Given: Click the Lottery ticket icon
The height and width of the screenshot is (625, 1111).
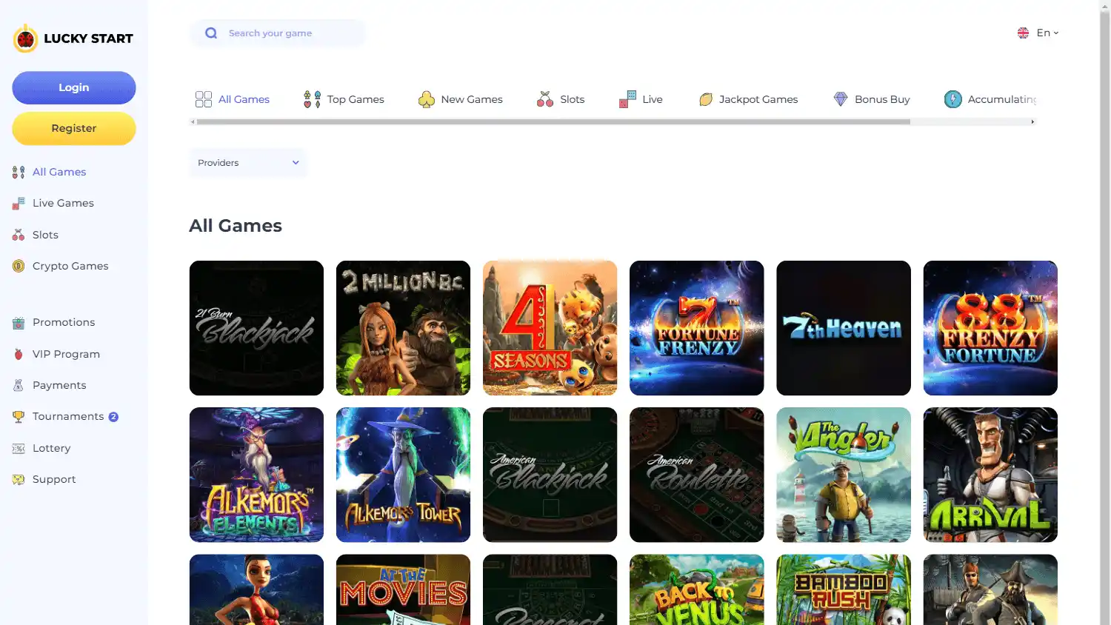Looking at the screenshot, I should 19,448.
